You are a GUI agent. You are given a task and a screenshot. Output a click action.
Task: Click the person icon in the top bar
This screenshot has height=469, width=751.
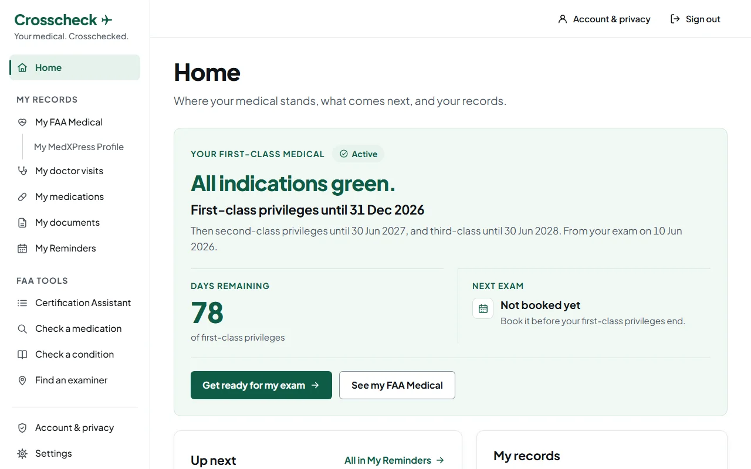562,19
